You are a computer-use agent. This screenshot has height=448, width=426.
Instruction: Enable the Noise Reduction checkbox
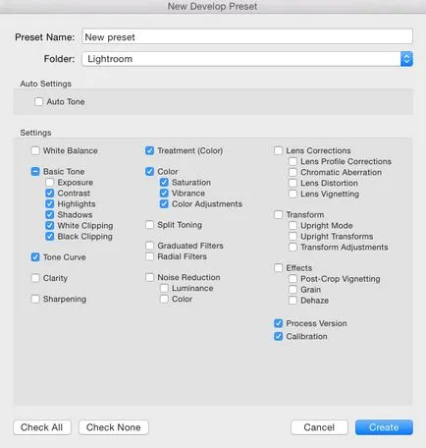149,277
